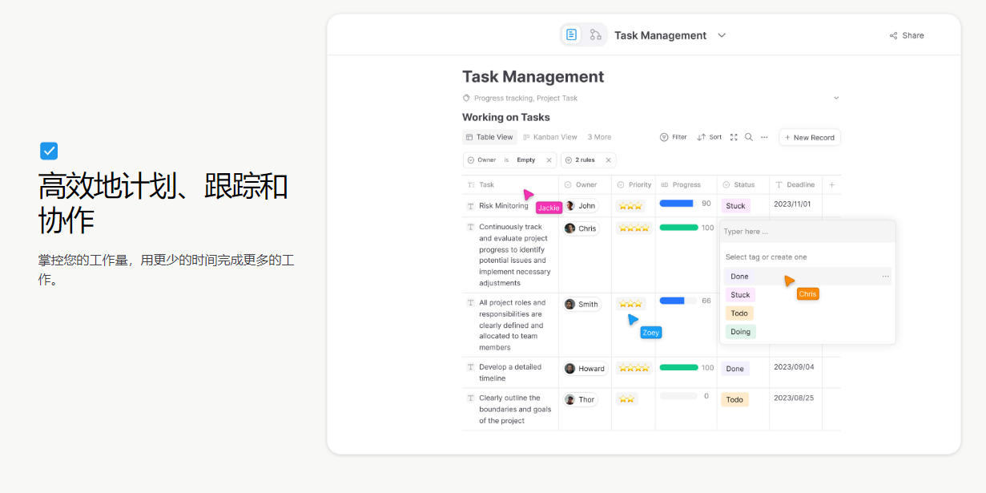Open the Done status in Howard's row
Viewport: 986px width, 493px height.
pos(735,369)
